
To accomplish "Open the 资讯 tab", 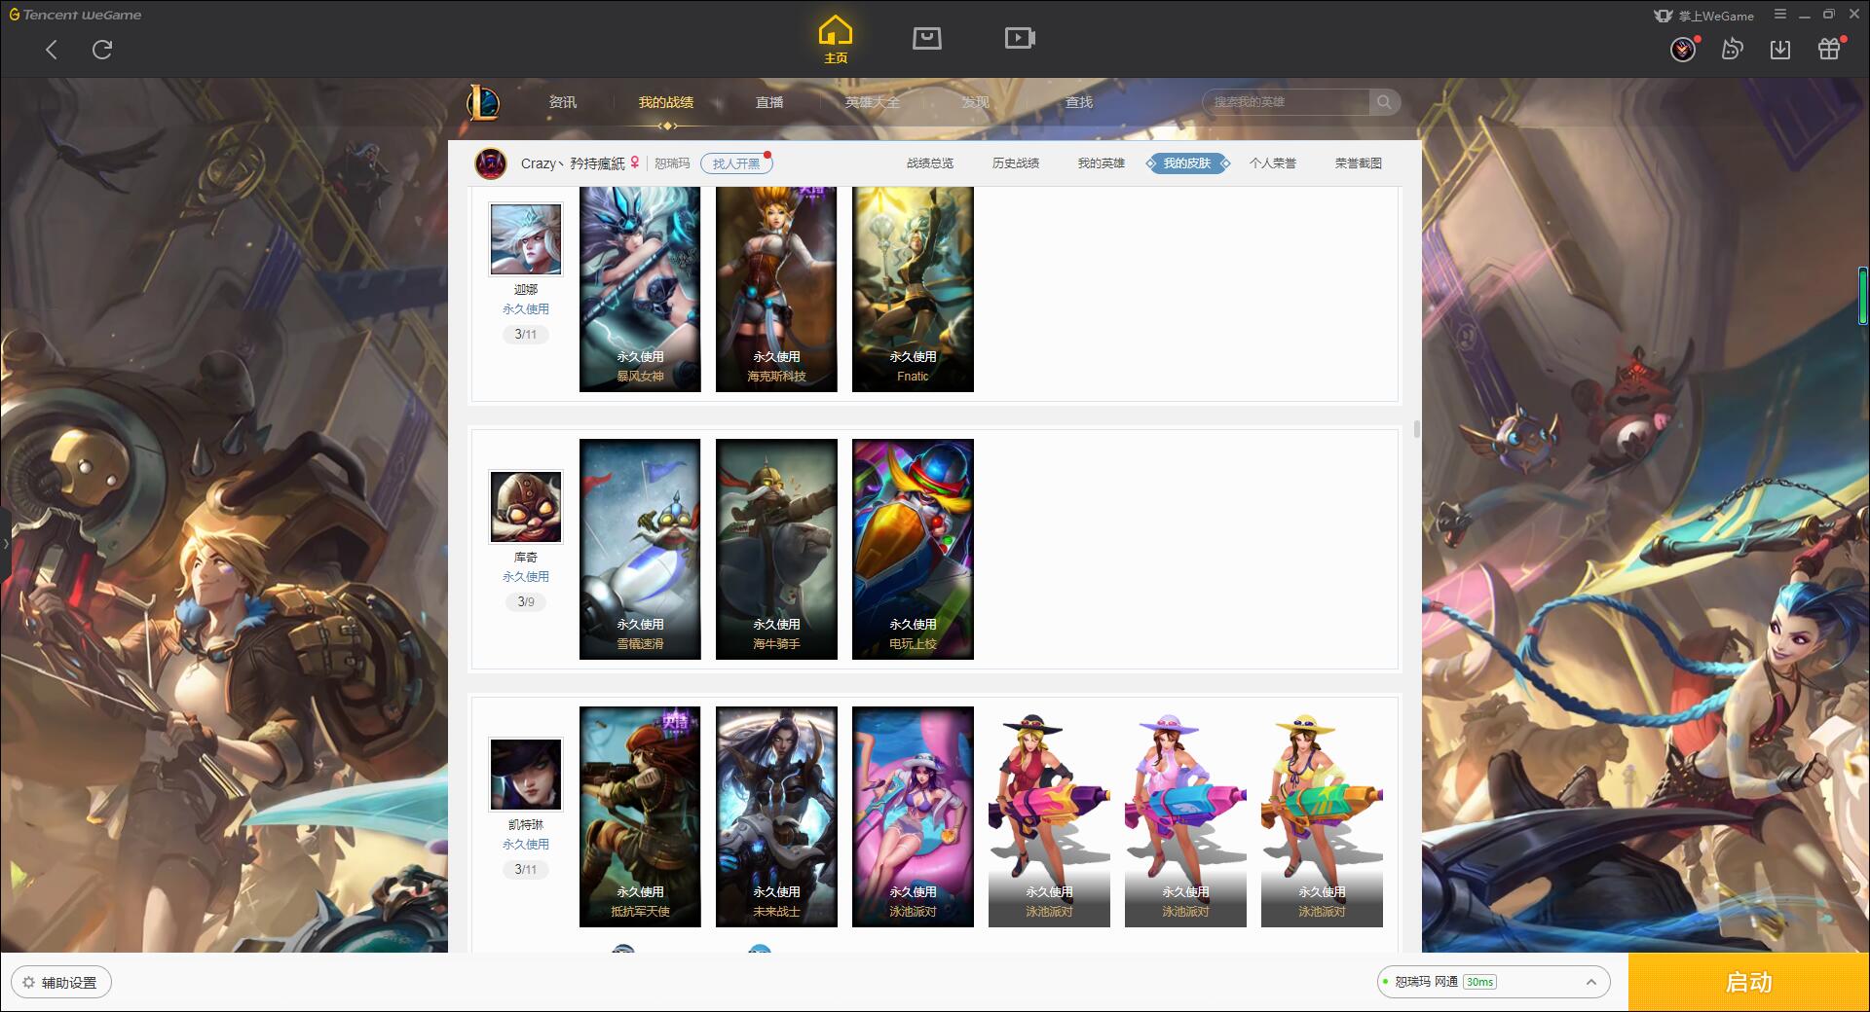I will point(562,102).
